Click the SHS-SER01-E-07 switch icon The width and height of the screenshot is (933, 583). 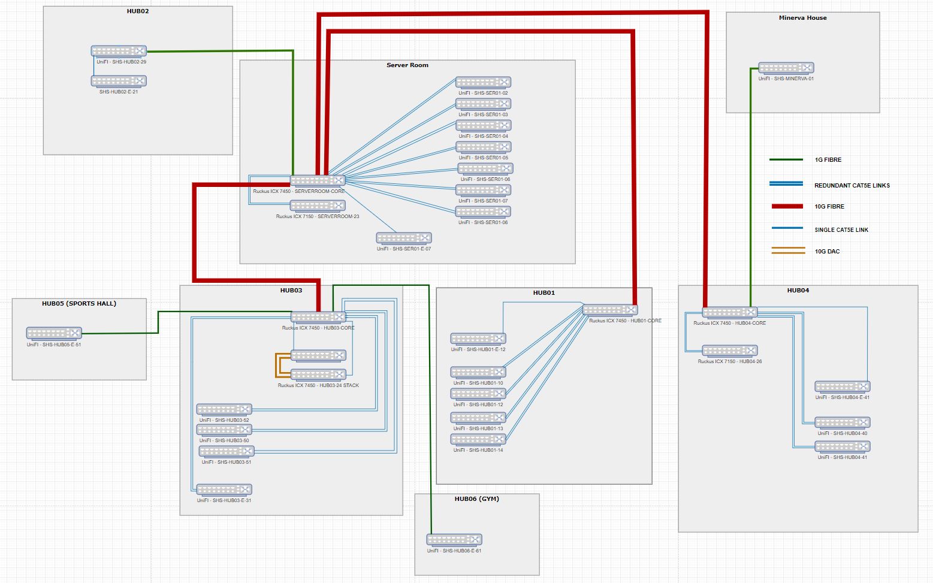tap(404, 238)
